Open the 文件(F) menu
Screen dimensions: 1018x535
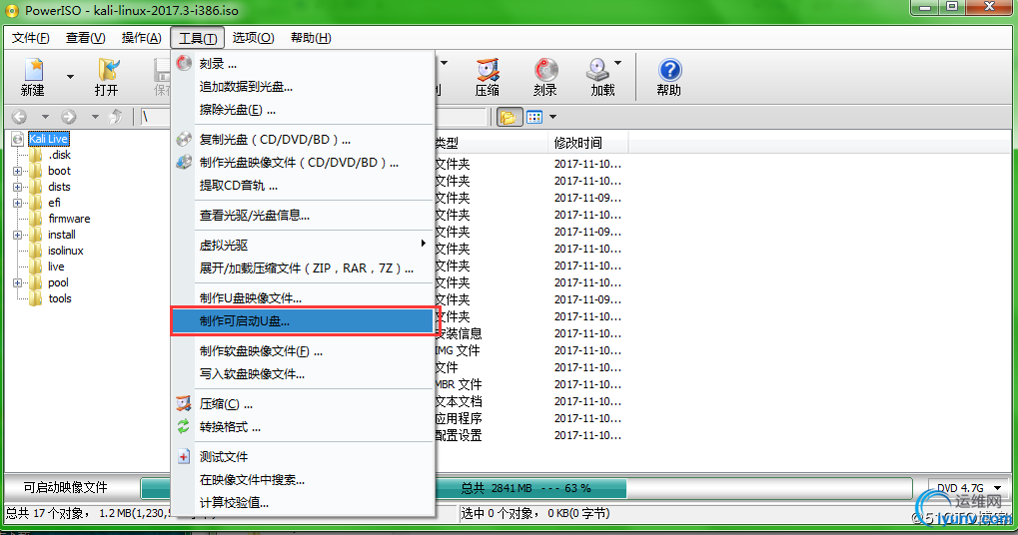(x=31, y=38)
